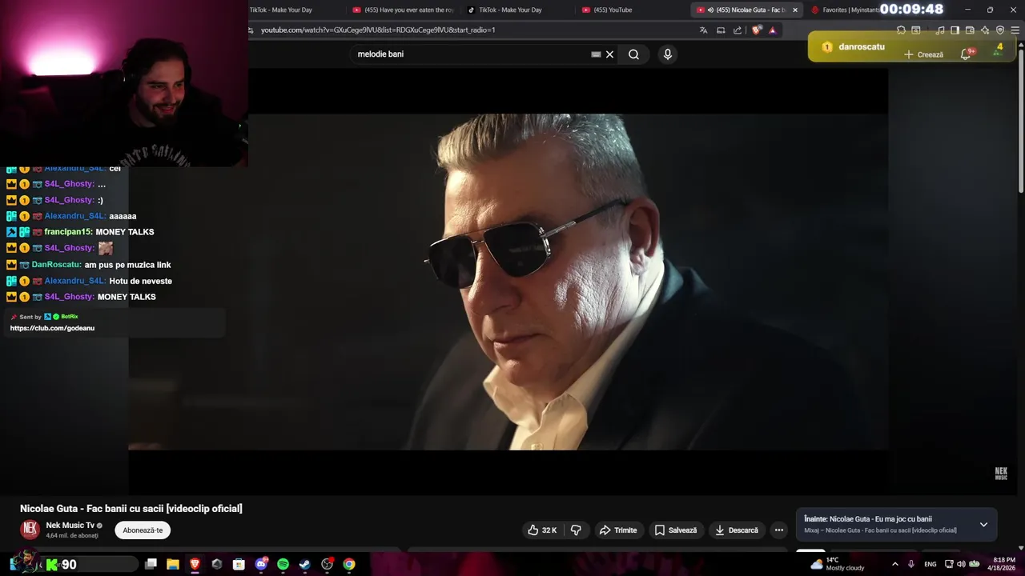
Task: Toggle the browser sidebar panel icon
Action: 955,30
